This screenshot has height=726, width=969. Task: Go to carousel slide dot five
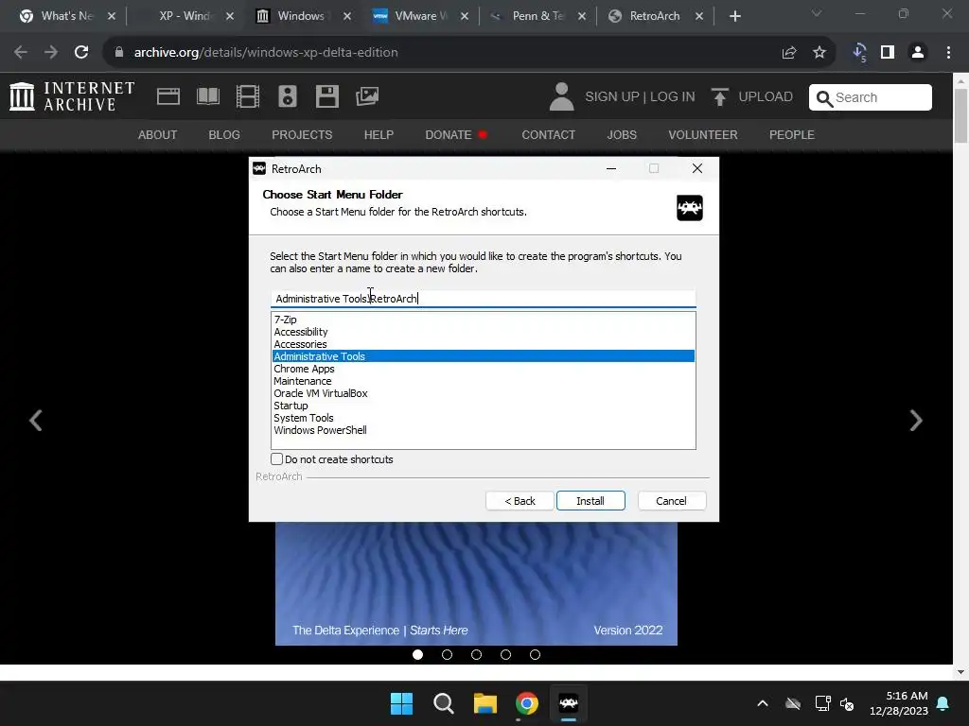click(x=536, y=654)
